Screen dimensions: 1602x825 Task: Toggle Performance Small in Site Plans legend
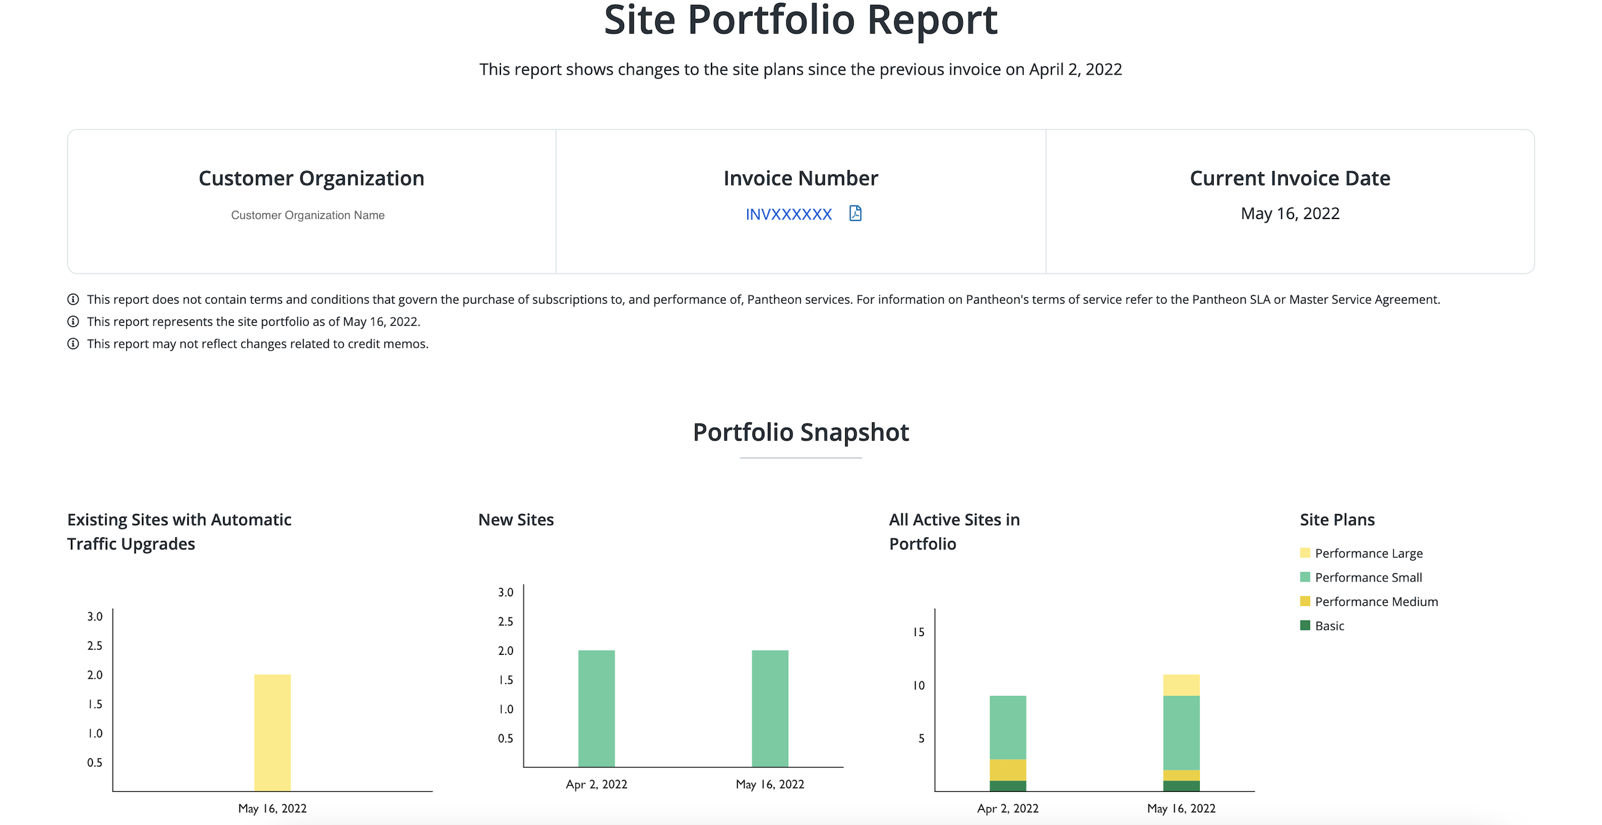(x=1368, y=577)
